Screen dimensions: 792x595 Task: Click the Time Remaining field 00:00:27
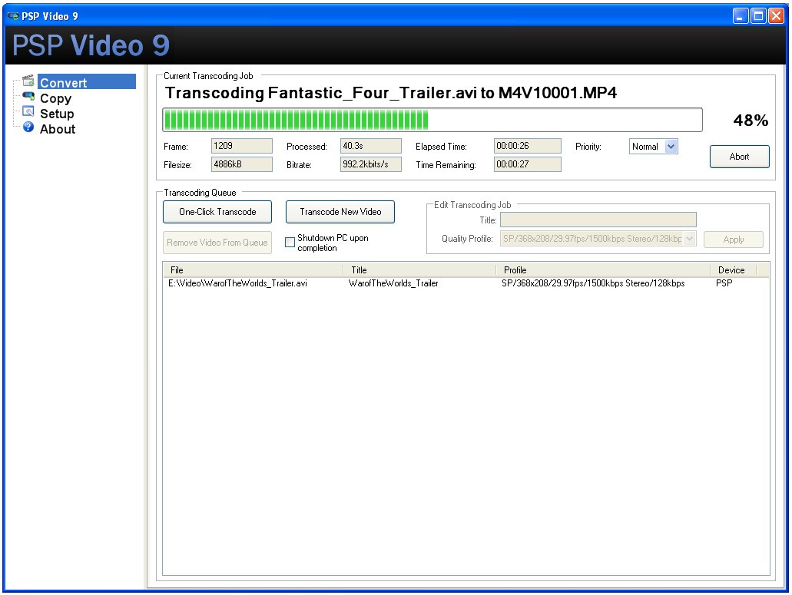tap(528, 164)
